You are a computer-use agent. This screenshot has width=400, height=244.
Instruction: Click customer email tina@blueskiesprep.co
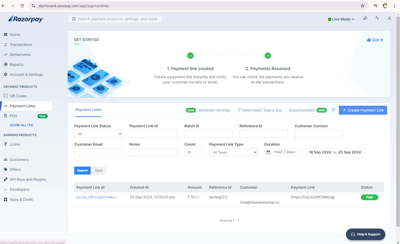(260, 202)
